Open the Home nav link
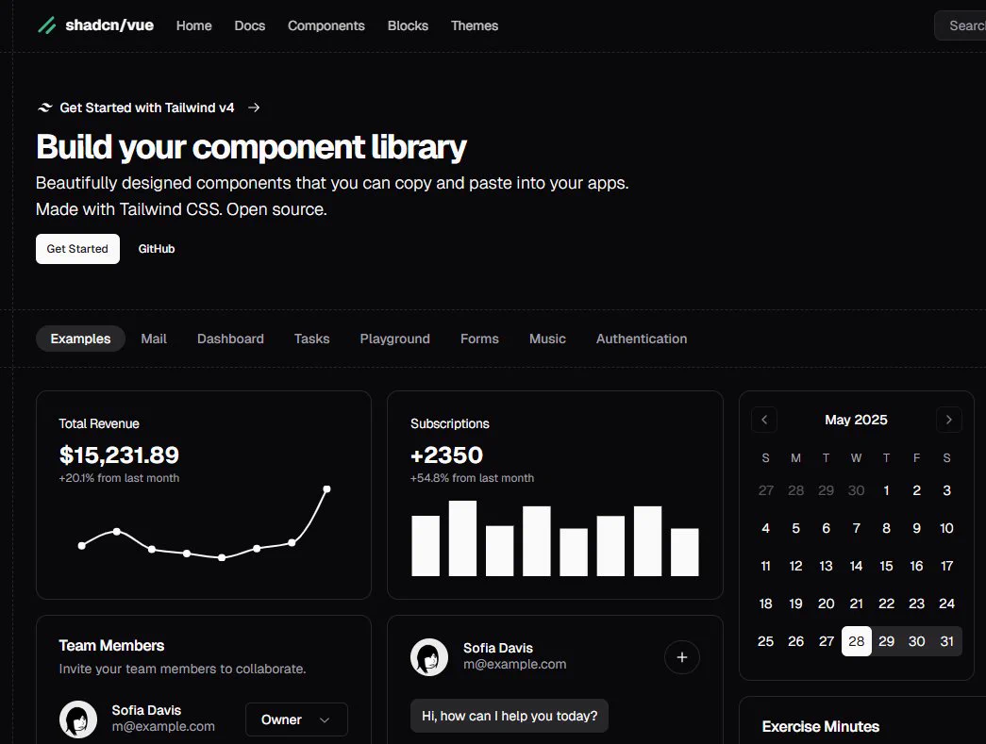 (193, 25)
